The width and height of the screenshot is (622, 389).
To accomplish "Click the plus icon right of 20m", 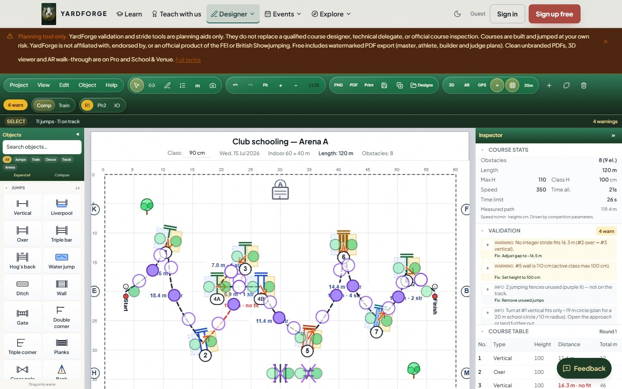I will point(549,85).
